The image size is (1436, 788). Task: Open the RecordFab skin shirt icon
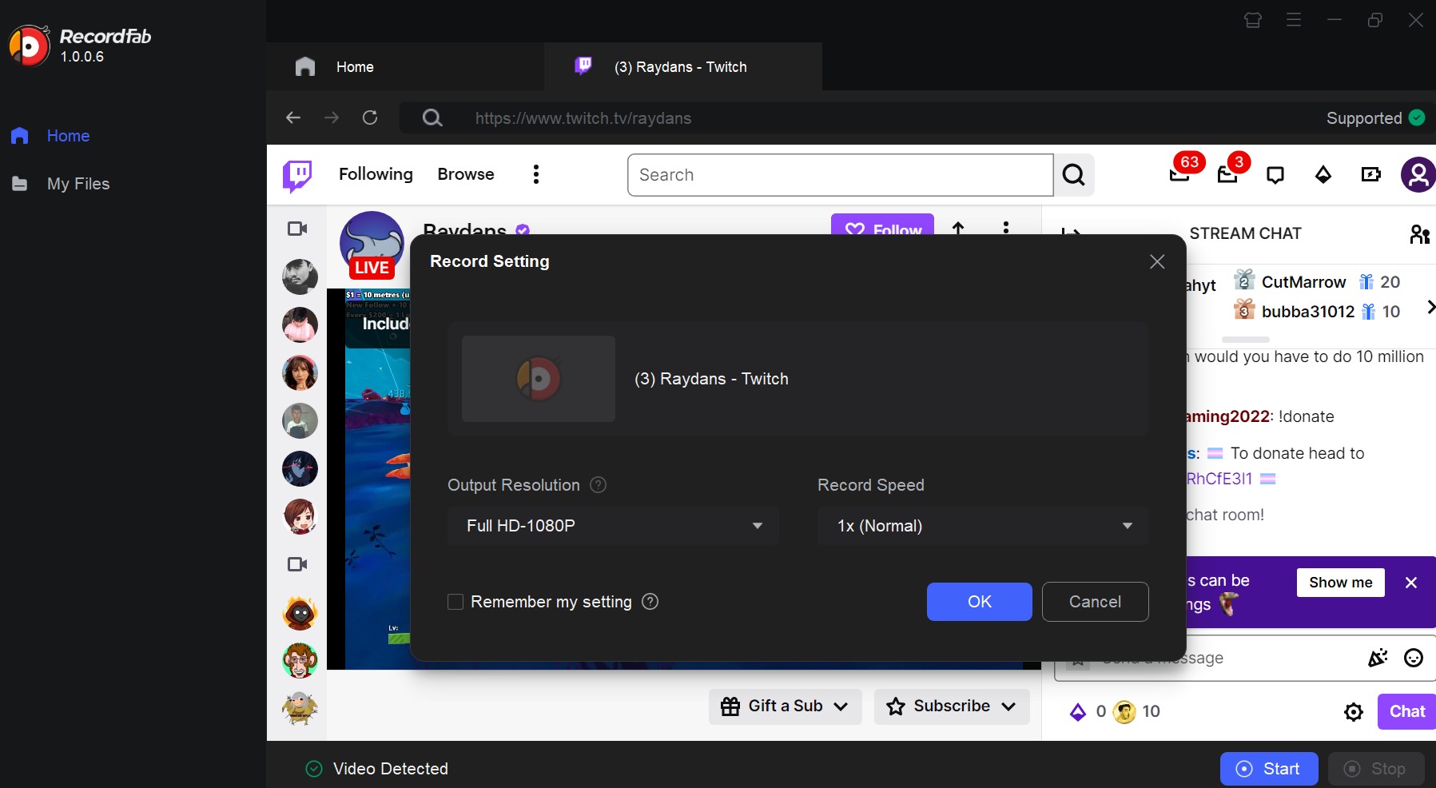click(1253, 20)
